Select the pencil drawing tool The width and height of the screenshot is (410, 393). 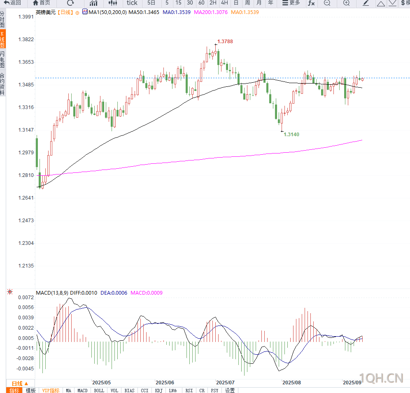tap(366, 3)
